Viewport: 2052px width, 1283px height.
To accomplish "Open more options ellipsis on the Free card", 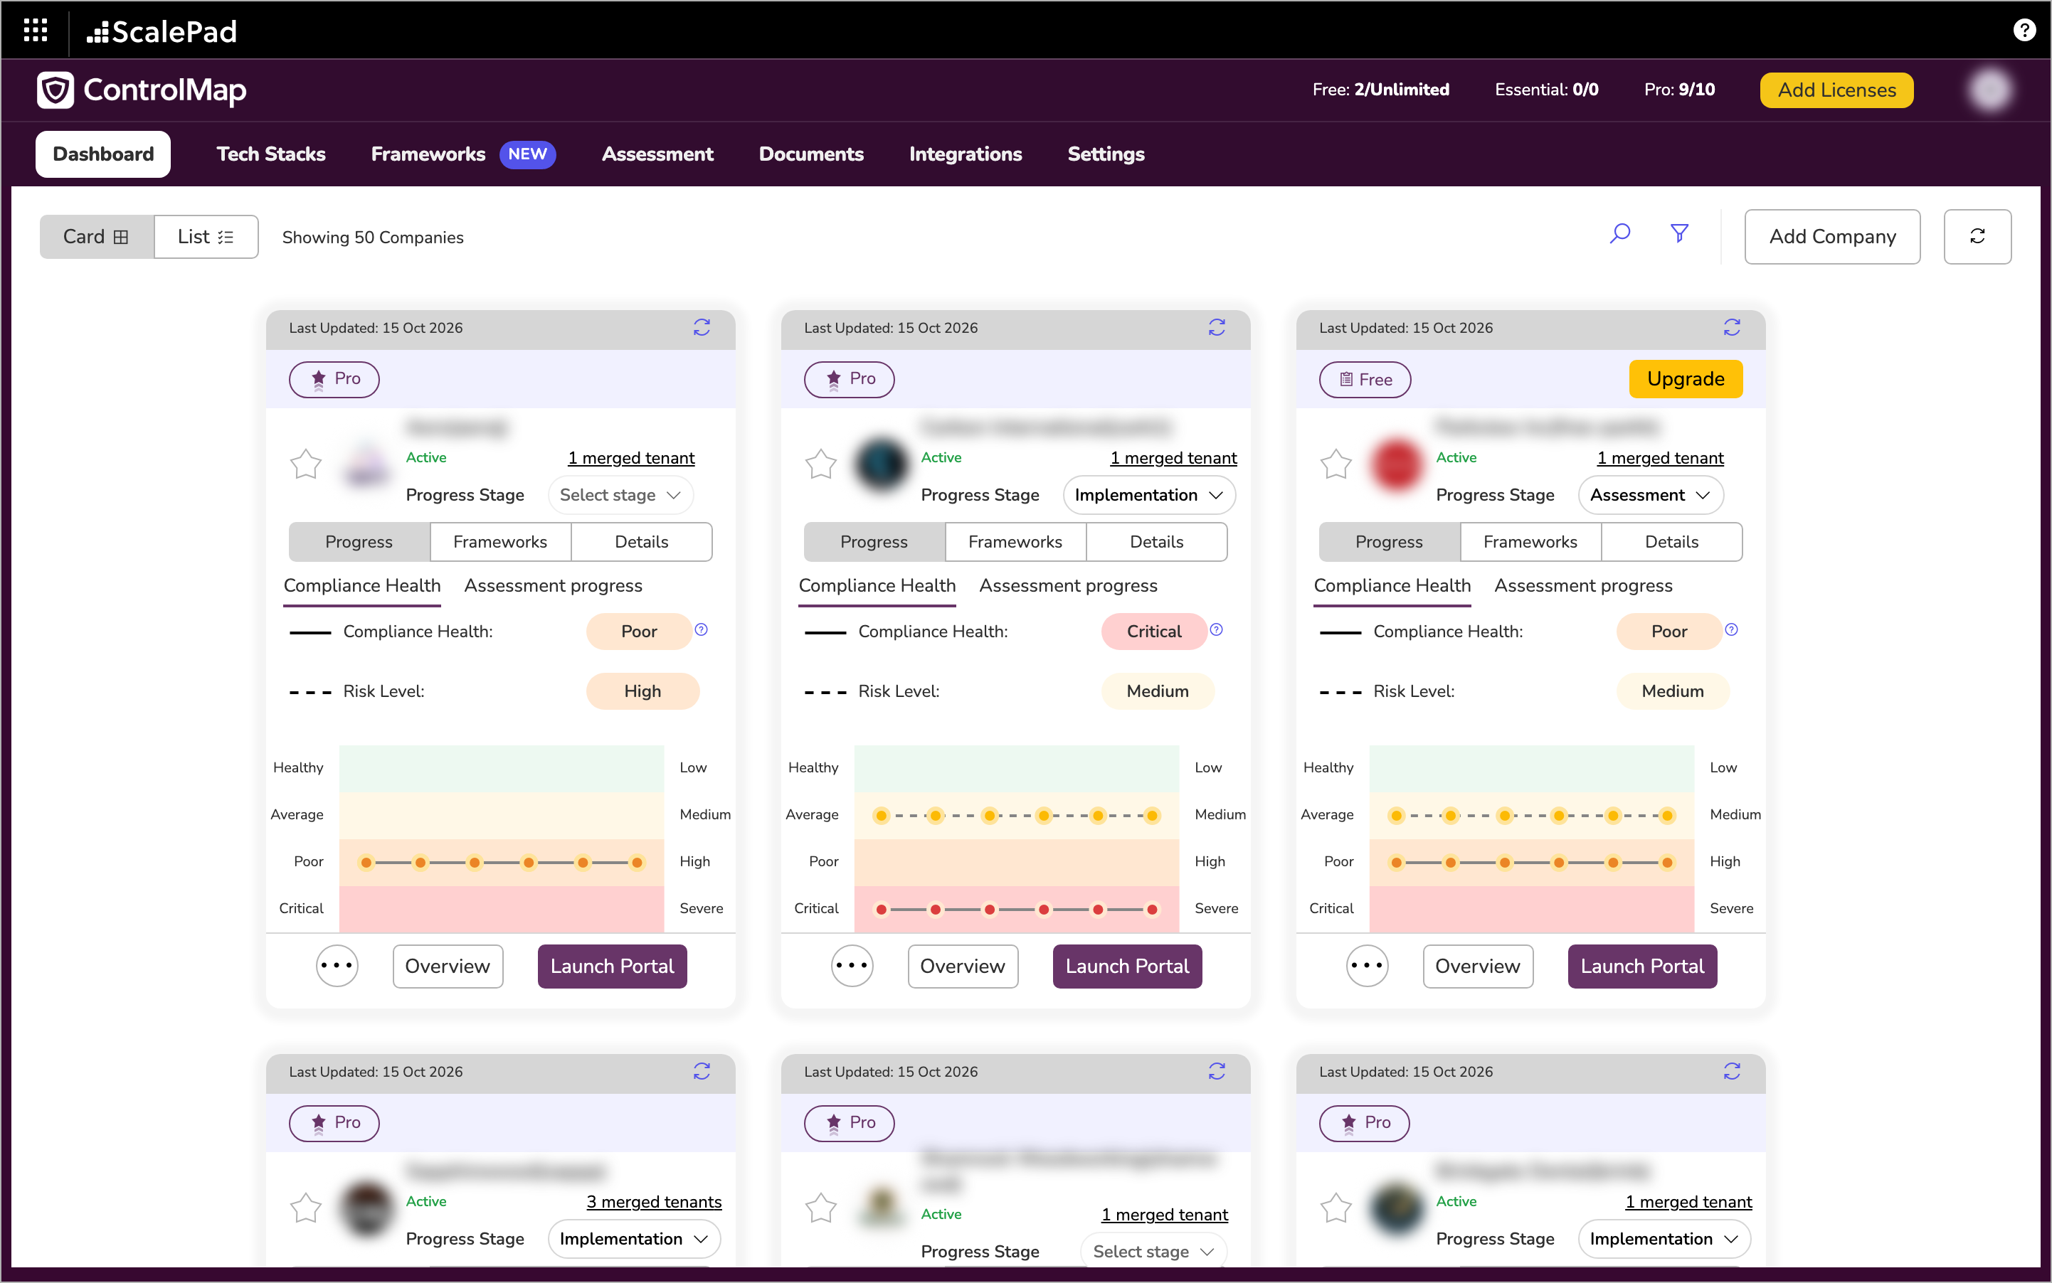I will point(1367,966).
